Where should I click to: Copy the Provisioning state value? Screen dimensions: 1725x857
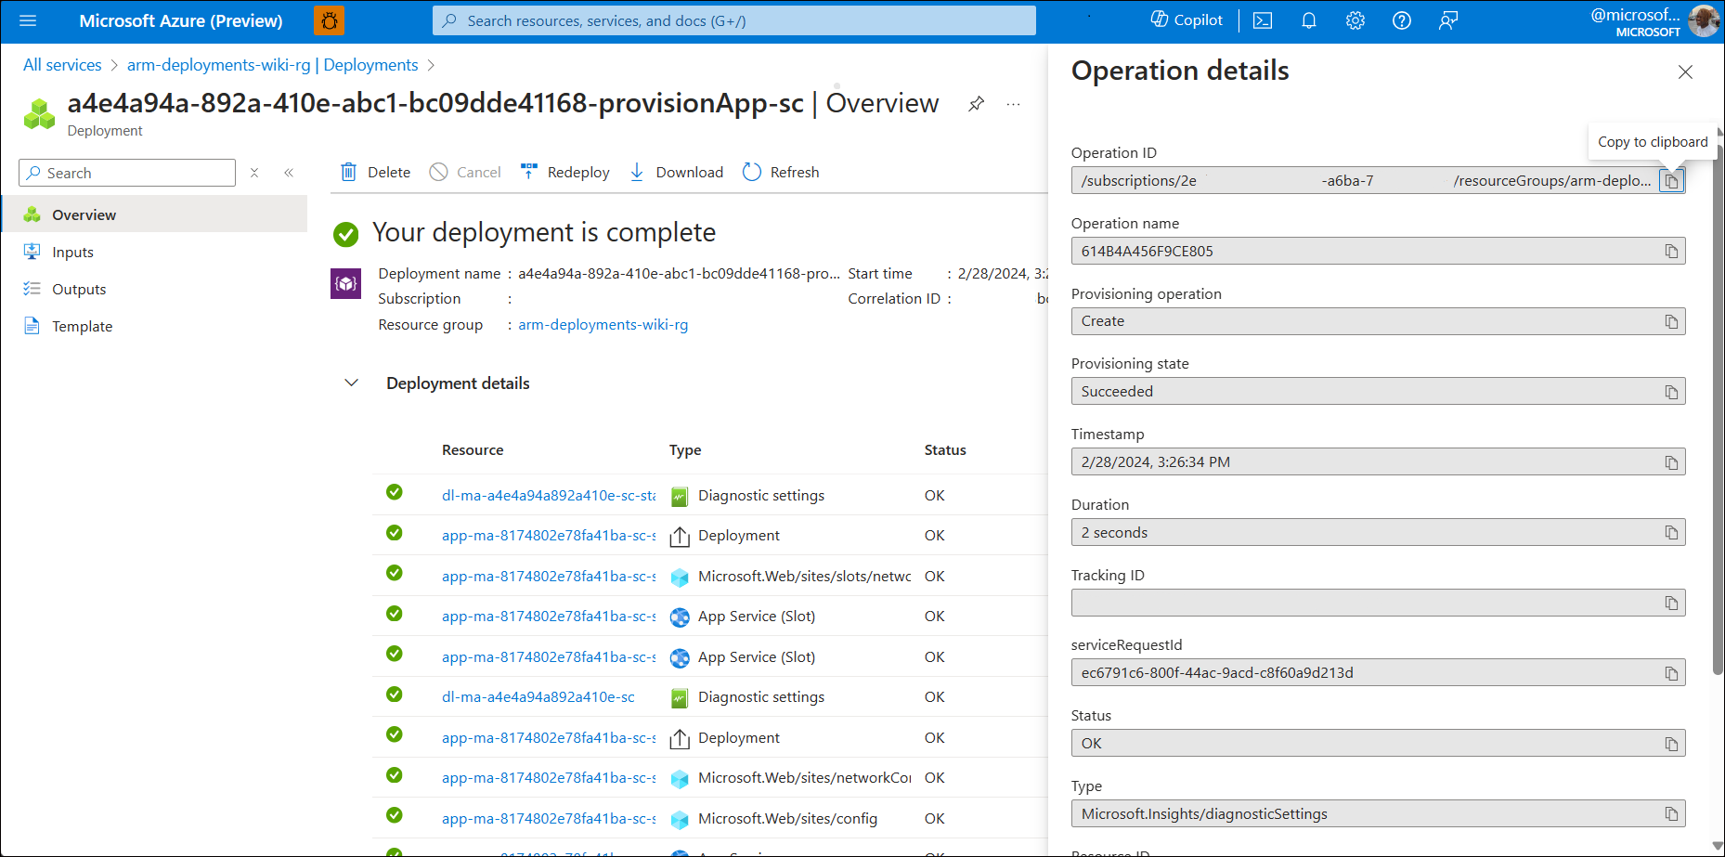[x=1671, y=392]
